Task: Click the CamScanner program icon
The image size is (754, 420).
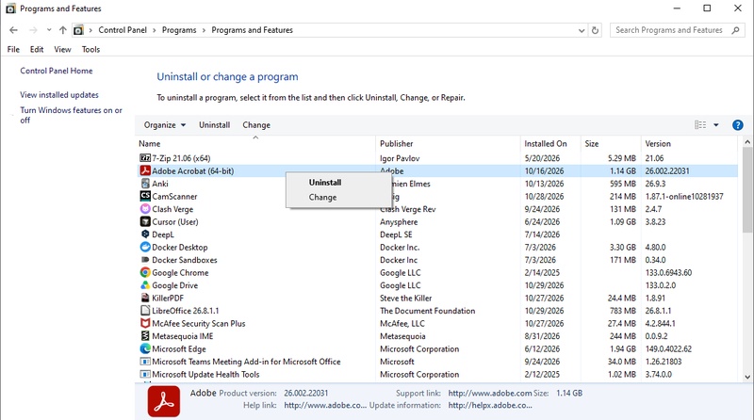Action: pyautogui.click(x=145, y=196)
